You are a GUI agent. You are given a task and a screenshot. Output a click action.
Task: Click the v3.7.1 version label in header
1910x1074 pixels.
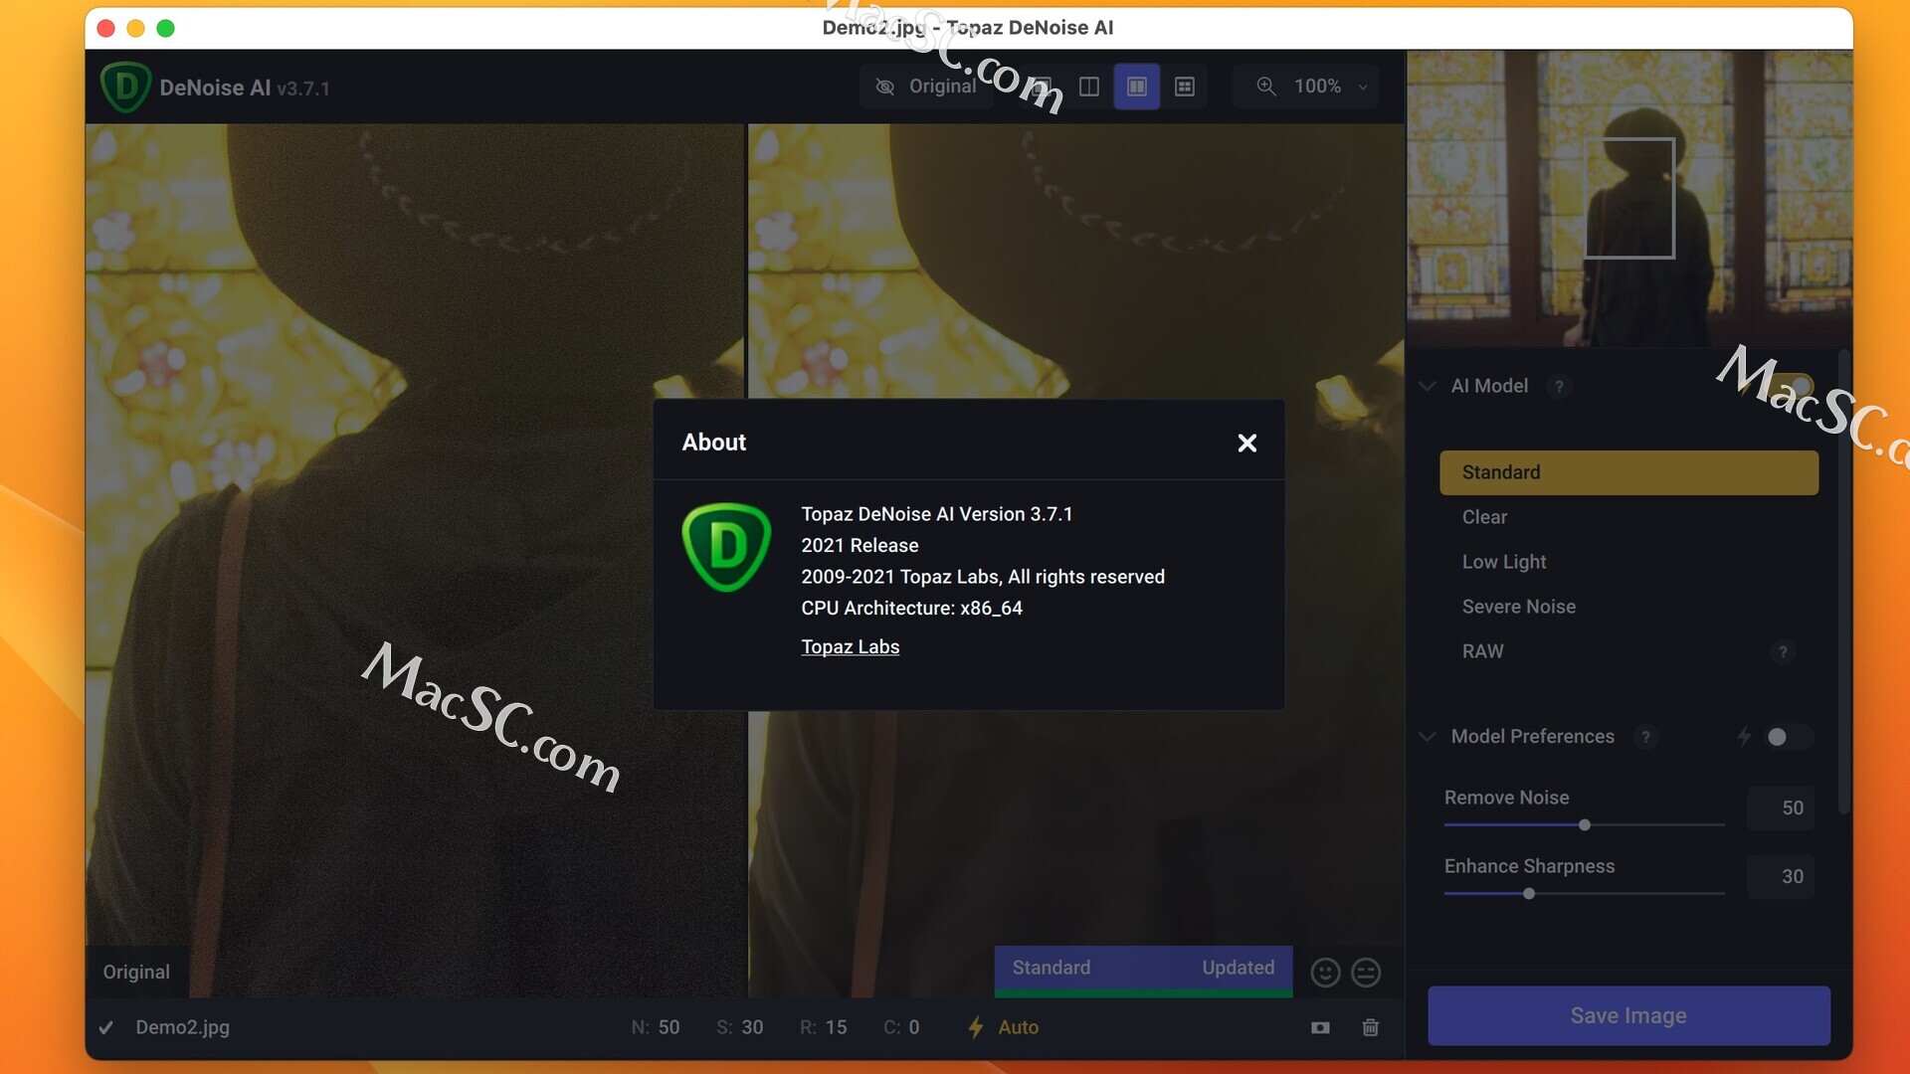303,89
